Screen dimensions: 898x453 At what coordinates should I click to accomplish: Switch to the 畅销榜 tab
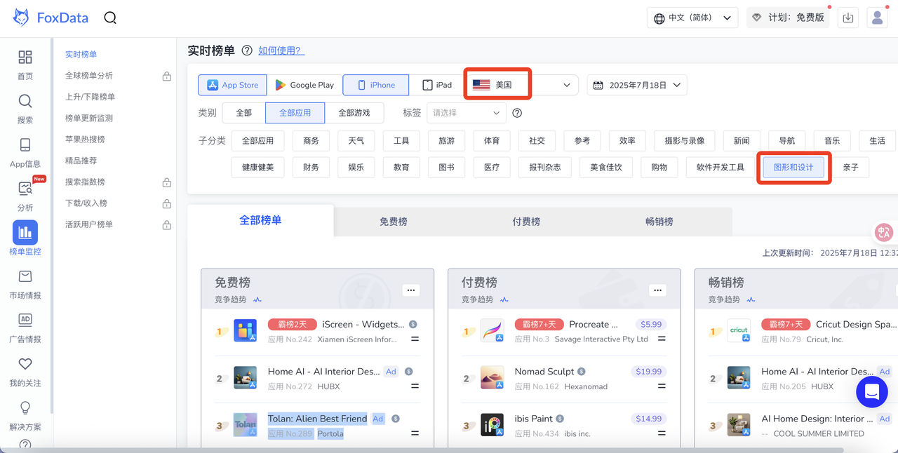(659, 222)
